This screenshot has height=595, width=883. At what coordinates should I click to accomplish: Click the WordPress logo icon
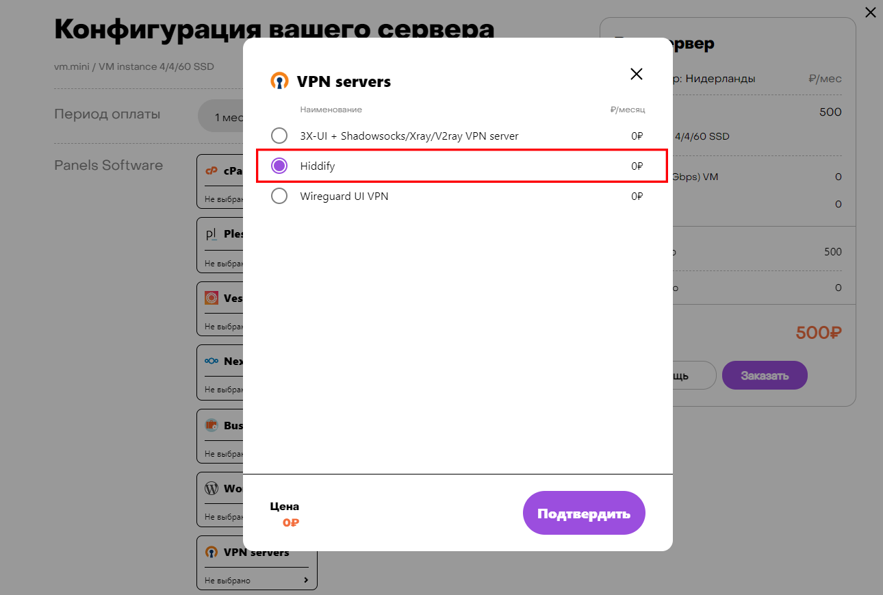pyautogui.click(x=212, y=489)
